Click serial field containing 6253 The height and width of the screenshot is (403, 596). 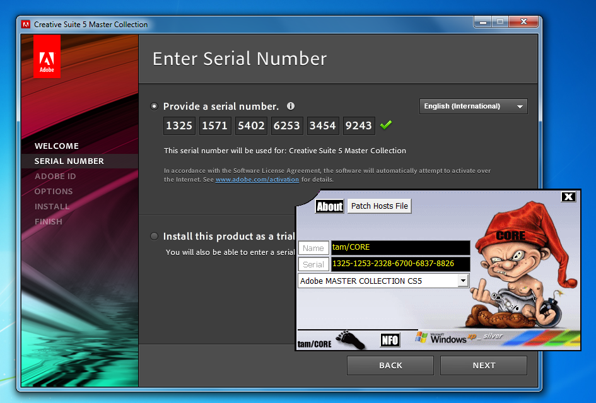point(286,126)
